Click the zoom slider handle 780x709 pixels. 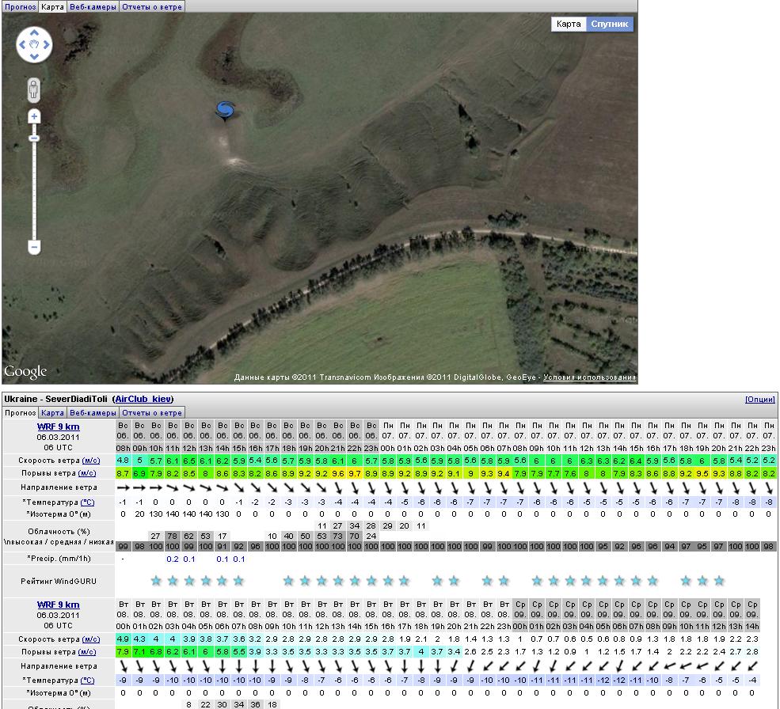tap(34, 138)
